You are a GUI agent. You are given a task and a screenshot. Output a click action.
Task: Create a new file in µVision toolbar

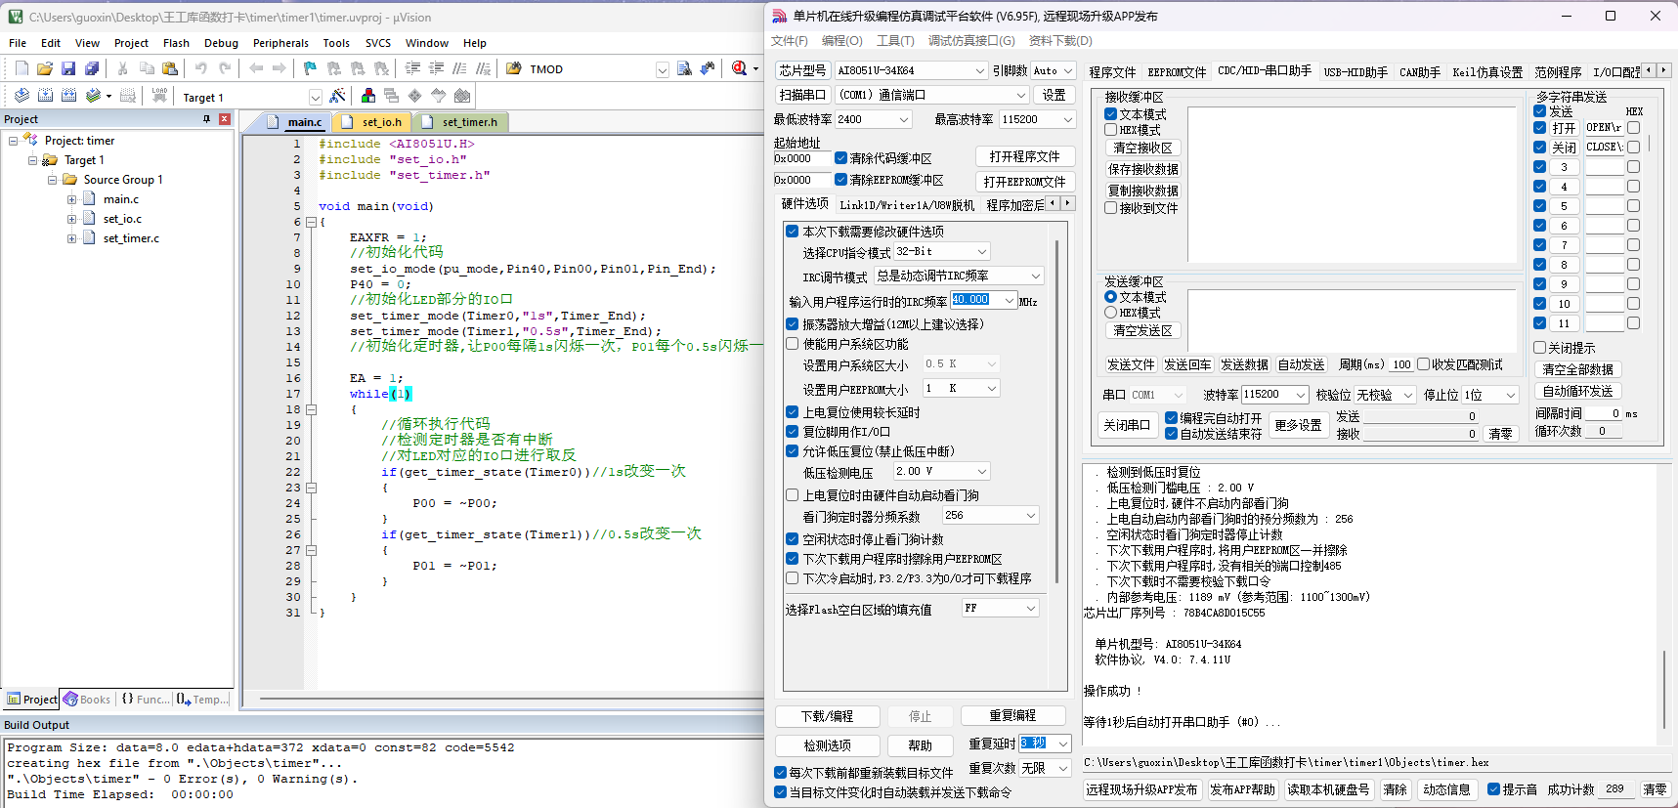click(x=22, y=68)
